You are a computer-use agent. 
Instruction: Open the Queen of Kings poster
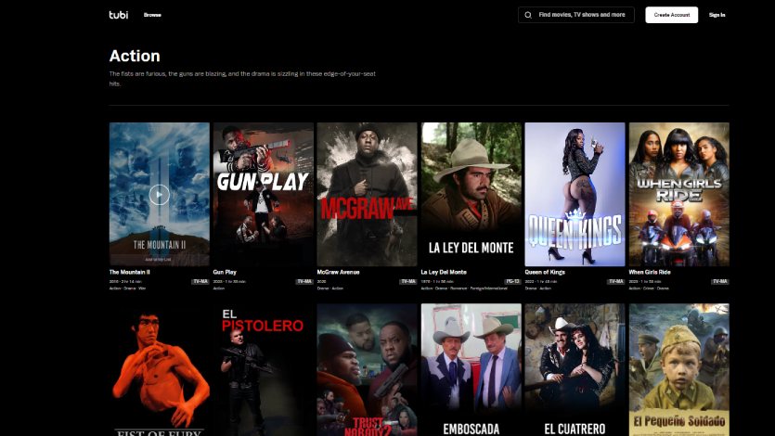tap(575, 195)
